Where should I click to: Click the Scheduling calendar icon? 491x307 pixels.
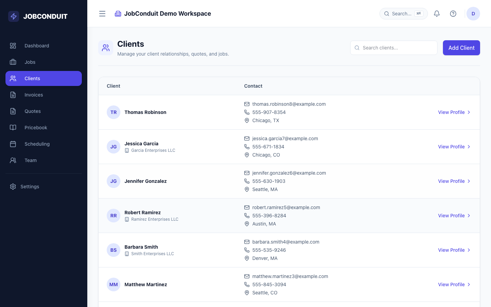coord(13,144)
